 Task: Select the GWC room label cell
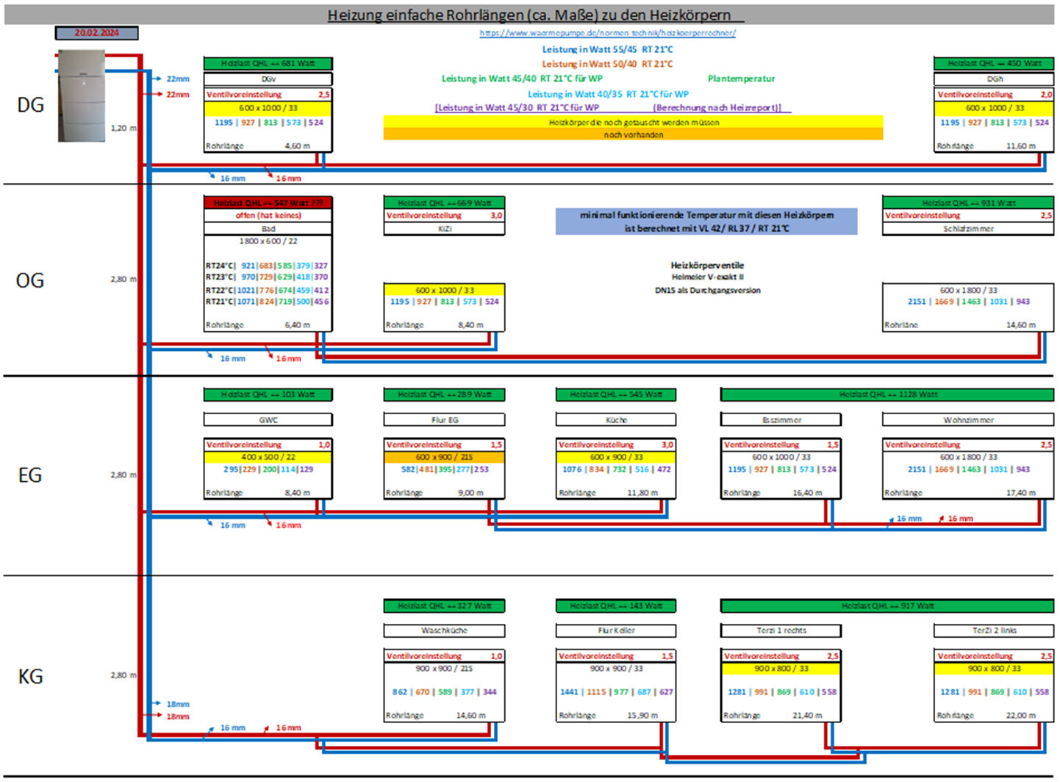click(x=268, y=420)
